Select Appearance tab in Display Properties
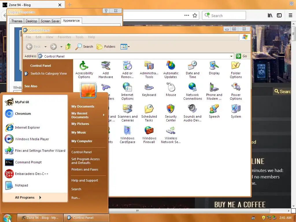 [x=71, y=21]
